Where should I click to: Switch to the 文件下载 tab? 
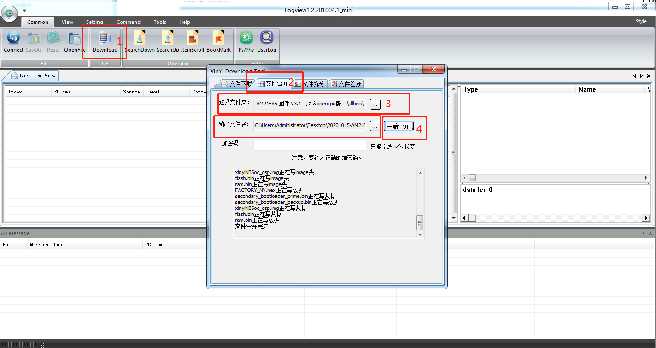237,84
